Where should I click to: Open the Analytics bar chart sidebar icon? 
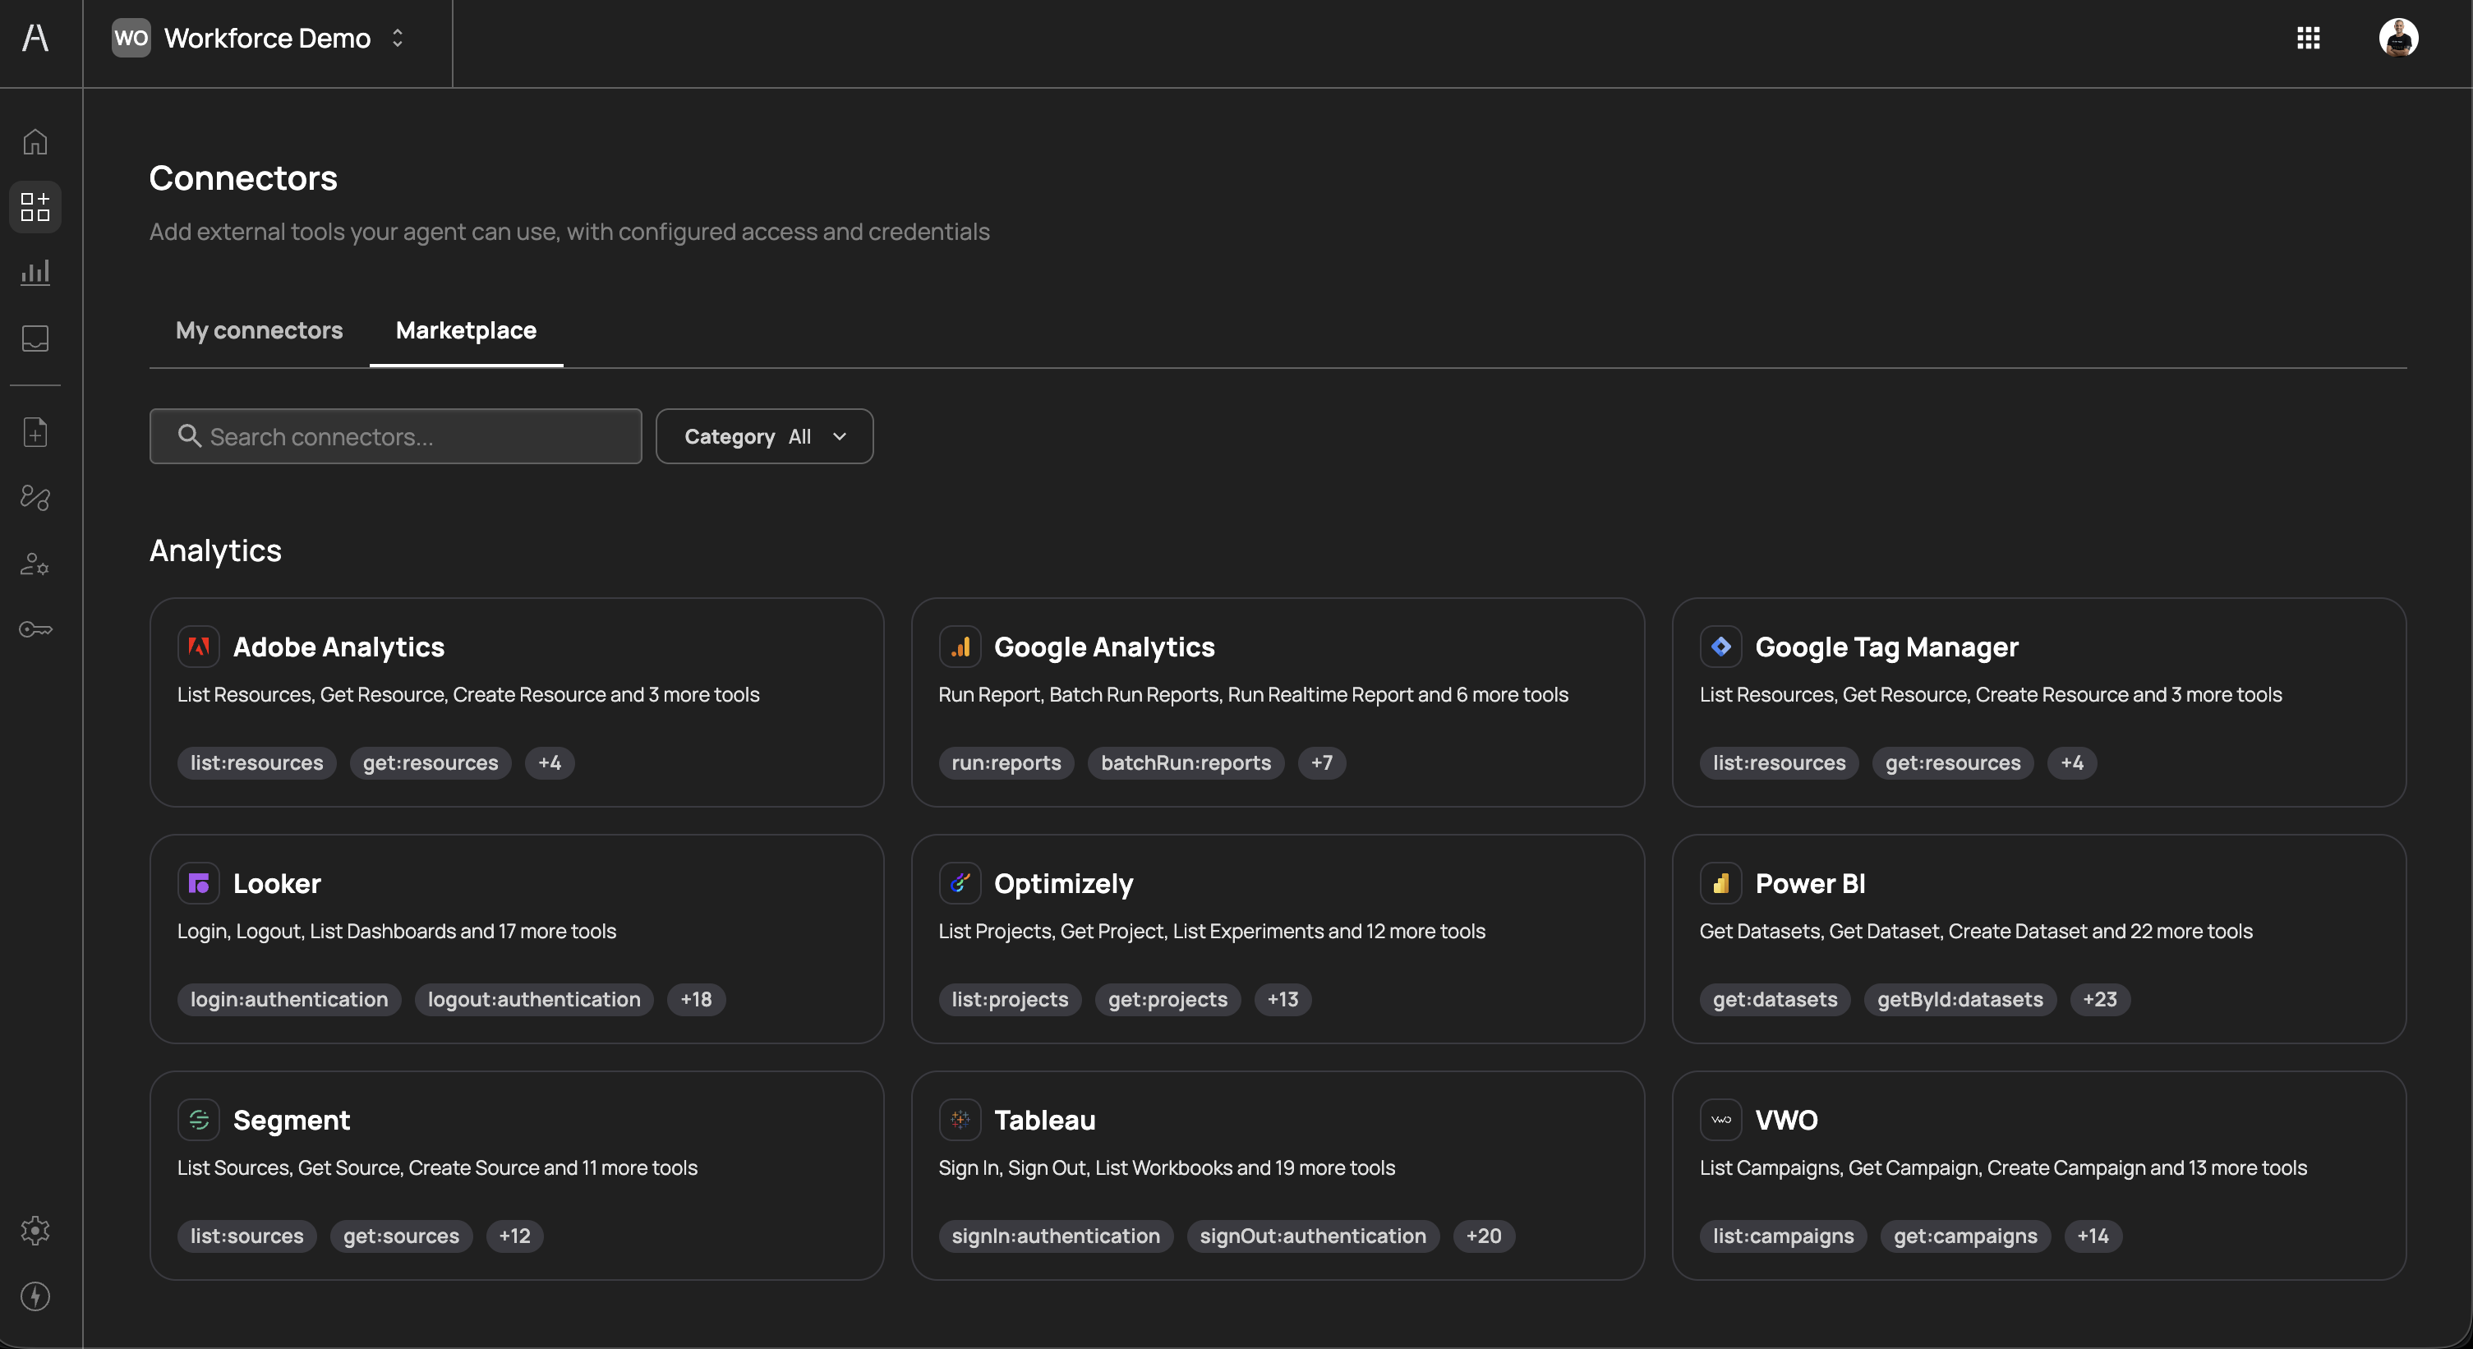pyautogui.click(x=35, y=272)
